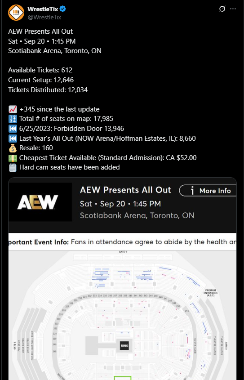Click the WrestleTix display name

[x=43, y=9]
